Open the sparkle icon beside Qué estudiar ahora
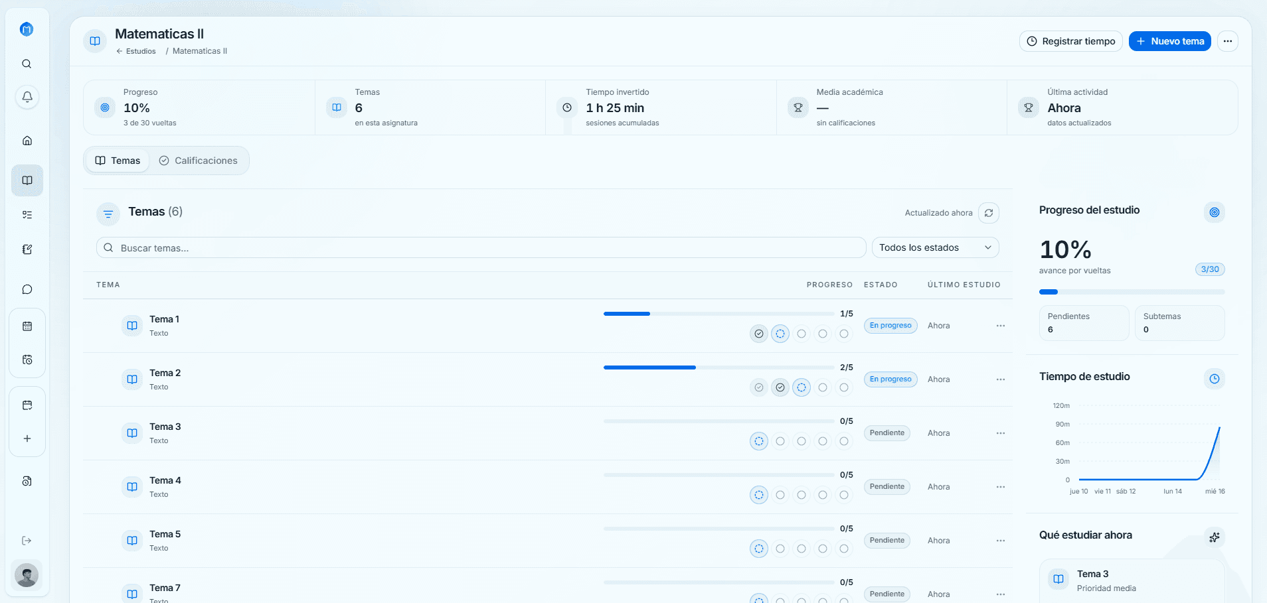Screen dimensions: 1267x603 tap(1215, 537)
